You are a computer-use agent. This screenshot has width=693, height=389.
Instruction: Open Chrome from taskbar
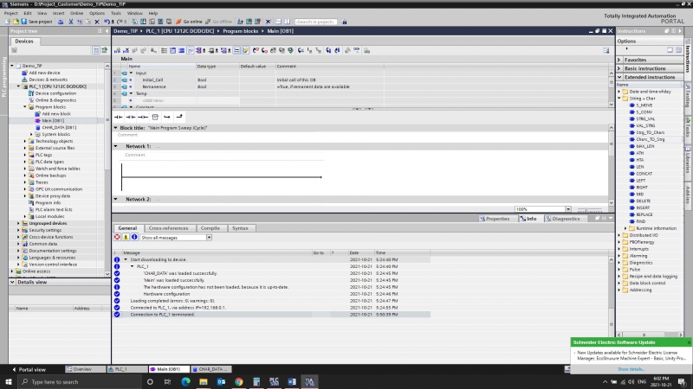tap(239, 381)
